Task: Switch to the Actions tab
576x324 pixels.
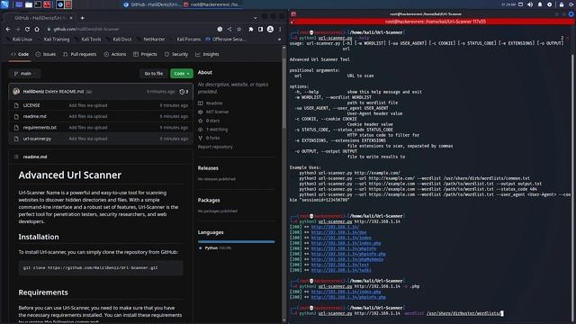Action: point(115,54)
